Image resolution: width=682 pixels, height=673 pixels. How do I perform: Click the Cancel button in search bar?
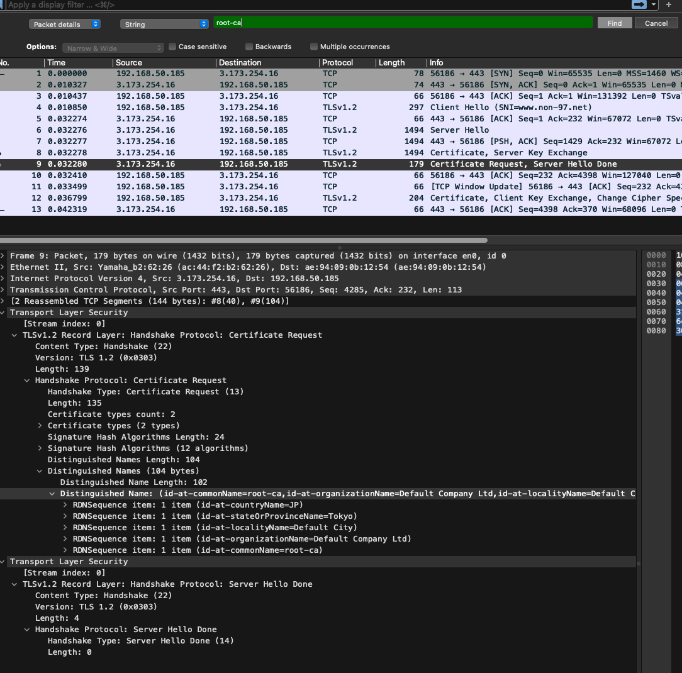[656, 23]
